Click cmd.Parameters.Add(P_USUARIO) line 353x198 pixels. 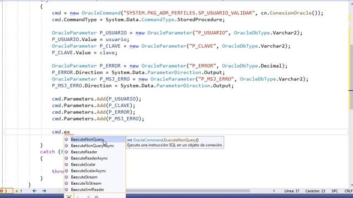[x=97, y=99]
